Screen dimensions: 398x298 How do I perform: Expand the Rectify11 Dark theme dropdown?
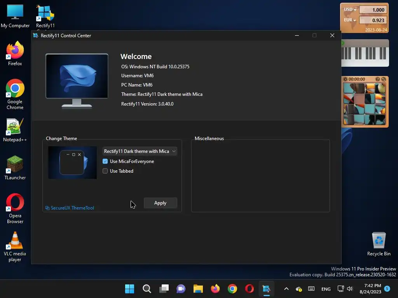point(140,151)
